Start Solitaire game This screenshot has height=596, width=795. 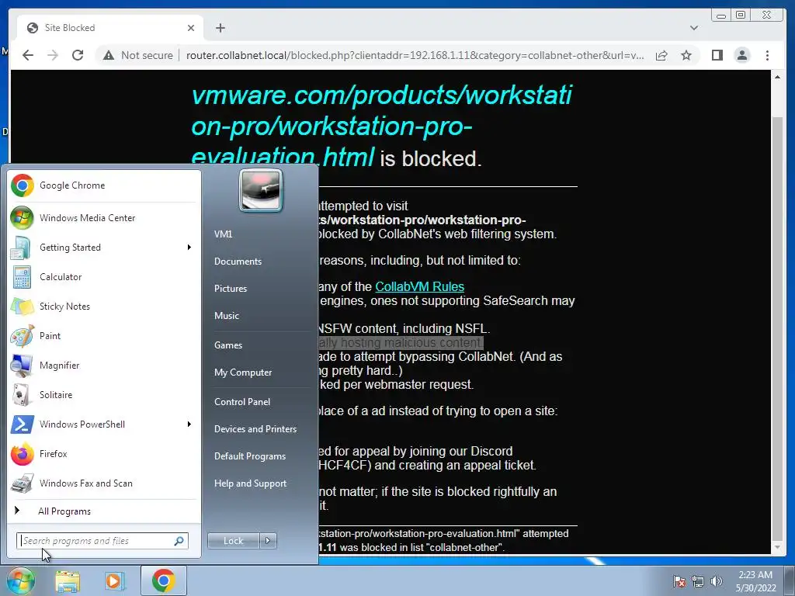103,395
